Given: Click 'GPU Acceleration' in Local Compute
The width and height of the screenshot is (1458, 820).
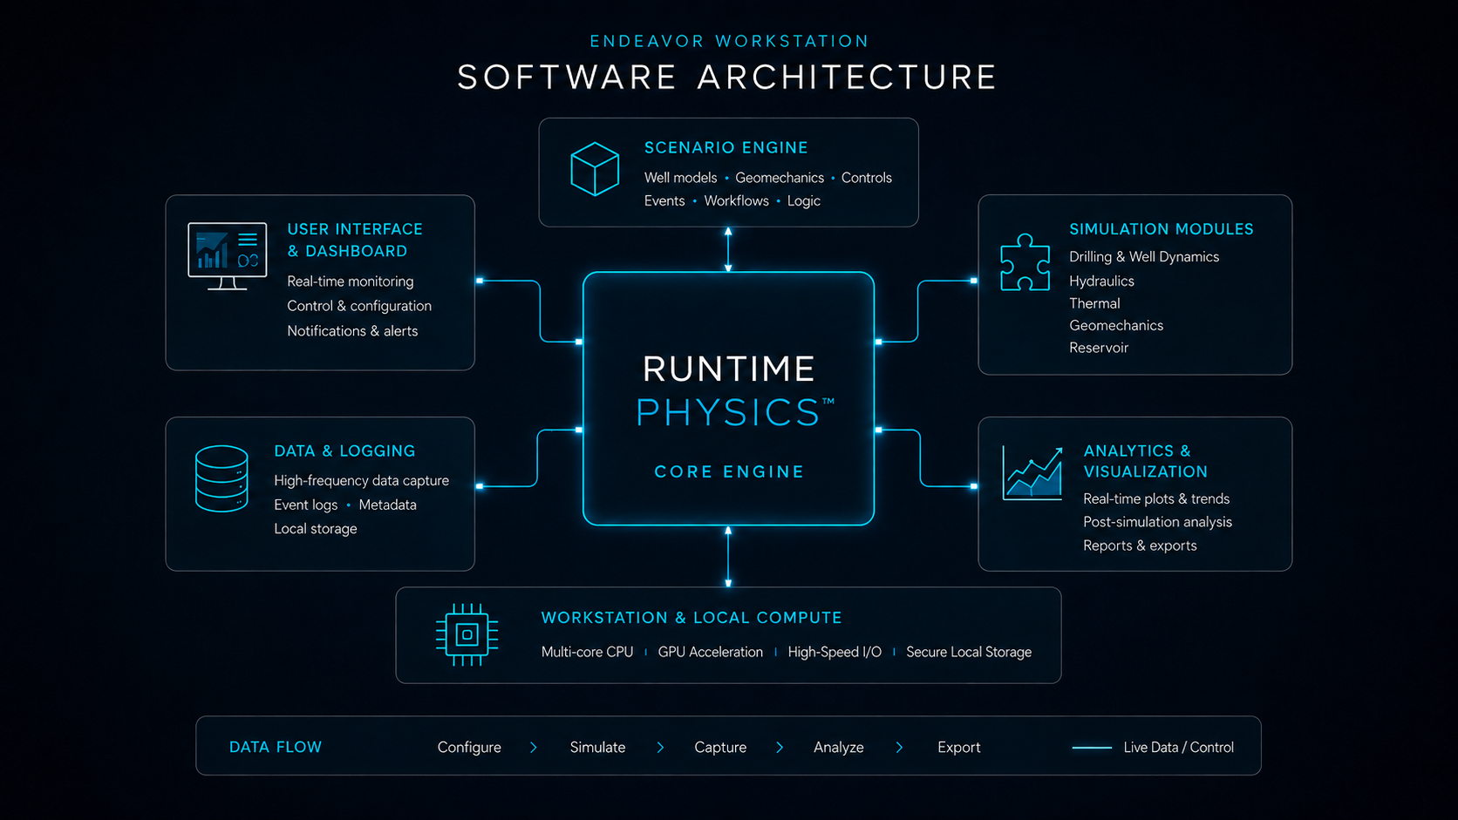Looking at the screenshot, I should tap(710, 652).
